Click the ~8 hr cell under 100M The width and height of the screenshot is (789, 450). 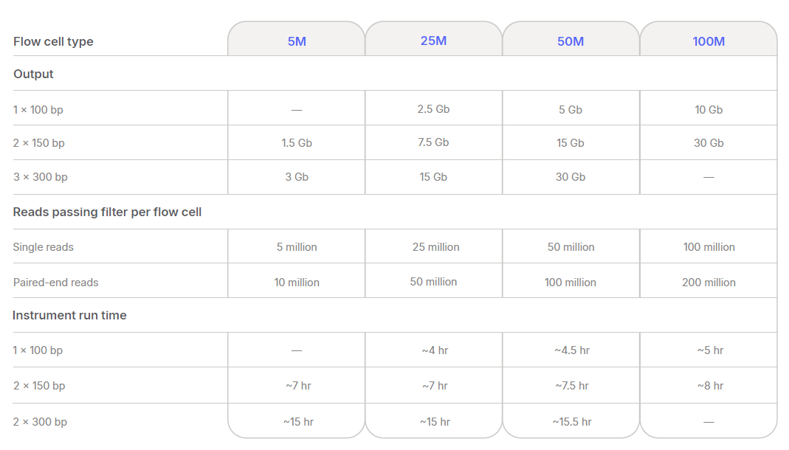pyautogui.click(x=710, y=386)
